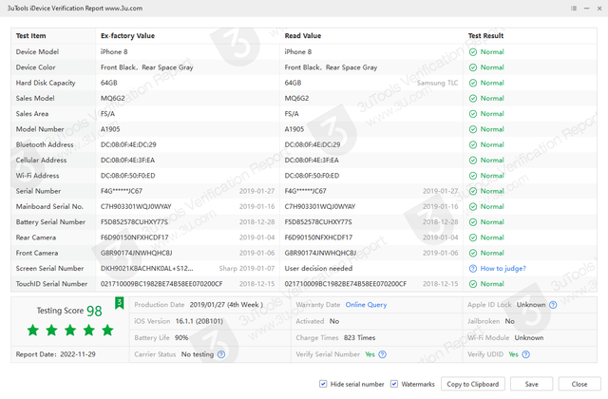Click the Read Value model number A1905
608x399 pixels.
[x=294, y=129]
